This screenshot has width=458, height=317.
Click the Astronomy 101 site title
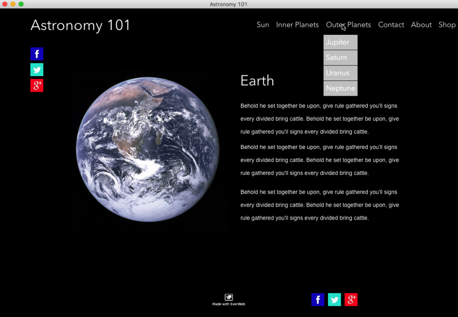(x=80, y=25)
